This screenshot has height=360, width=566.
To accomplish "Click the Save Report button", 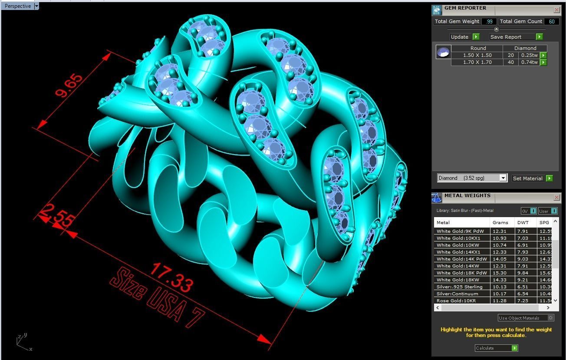I will 516,37.
